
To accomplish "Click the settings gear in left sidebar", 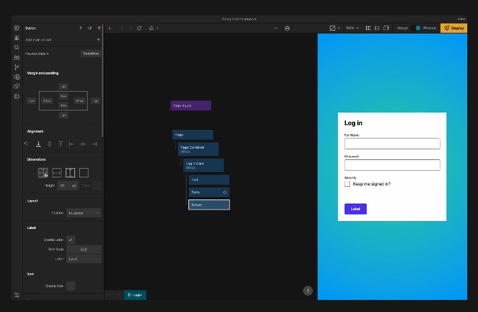I will coord(17,96).
